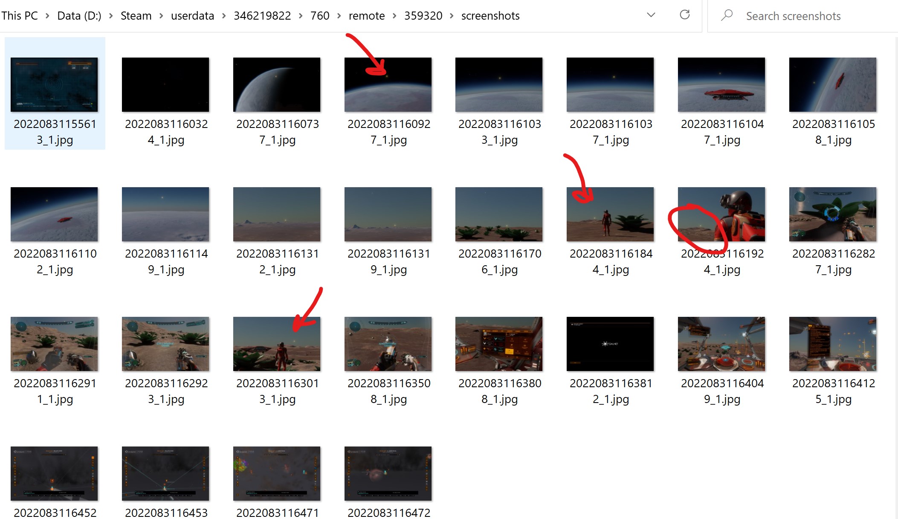The height and width of the screenshot is (519, 898).
Task: Navigate to 346219822 breadcrumb folder
Action: click(x=262, y=16)
